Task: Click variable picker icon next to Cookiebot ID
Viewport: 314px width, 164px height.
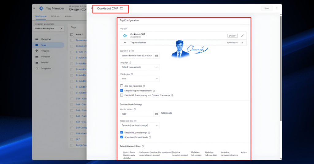Action: 157,56
